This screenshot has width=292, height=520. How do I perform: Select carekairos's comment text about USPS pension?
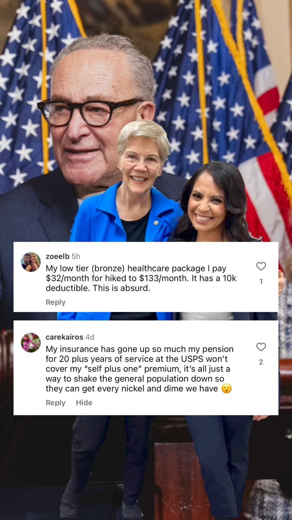(x=140, y=369)
